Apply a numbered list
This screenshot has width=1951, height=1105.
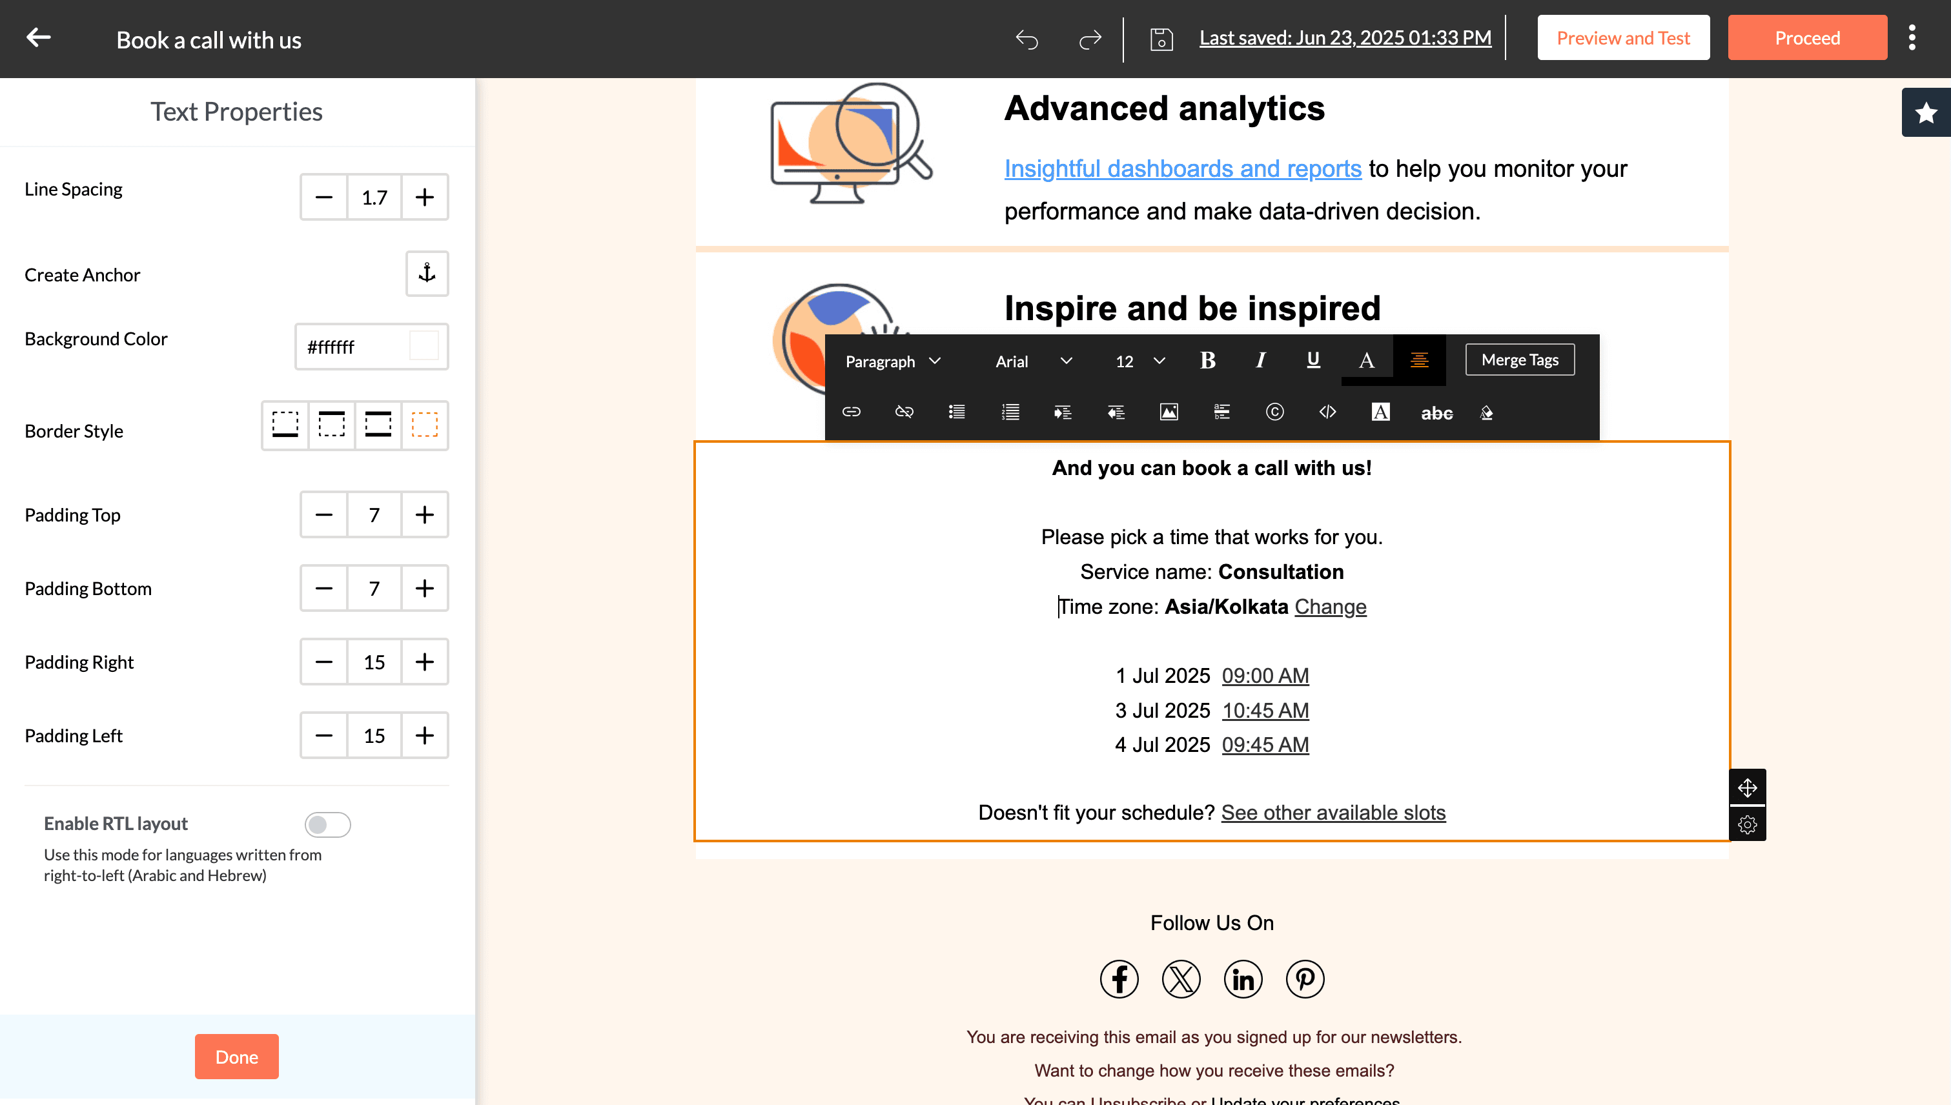1010,412
